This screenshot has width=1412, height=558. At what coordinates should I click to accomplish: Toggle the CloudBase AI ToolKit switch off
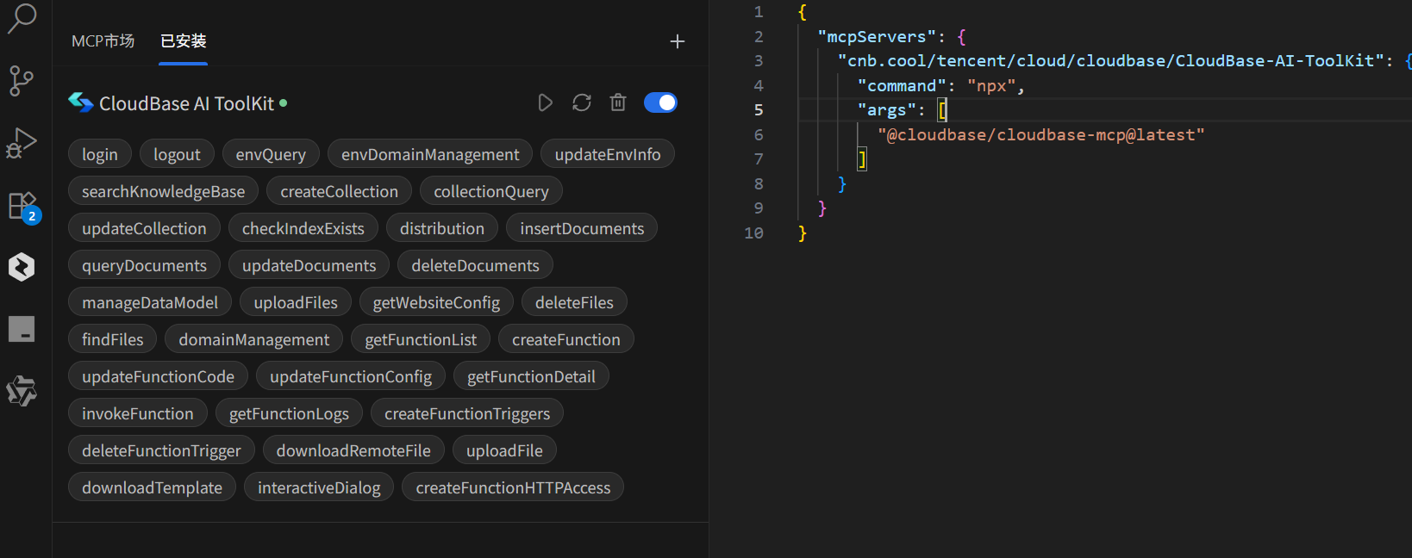click(660, 103)
